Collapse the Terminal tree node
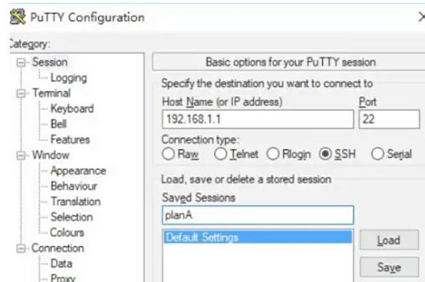Viewport: 425px width, 282px height. [x=22, y=93]
